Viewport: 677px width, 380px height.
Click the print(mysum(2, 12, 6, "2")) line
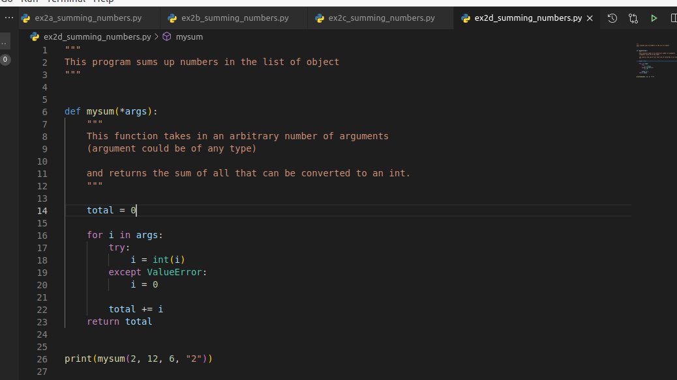click(x=138, y=359)
